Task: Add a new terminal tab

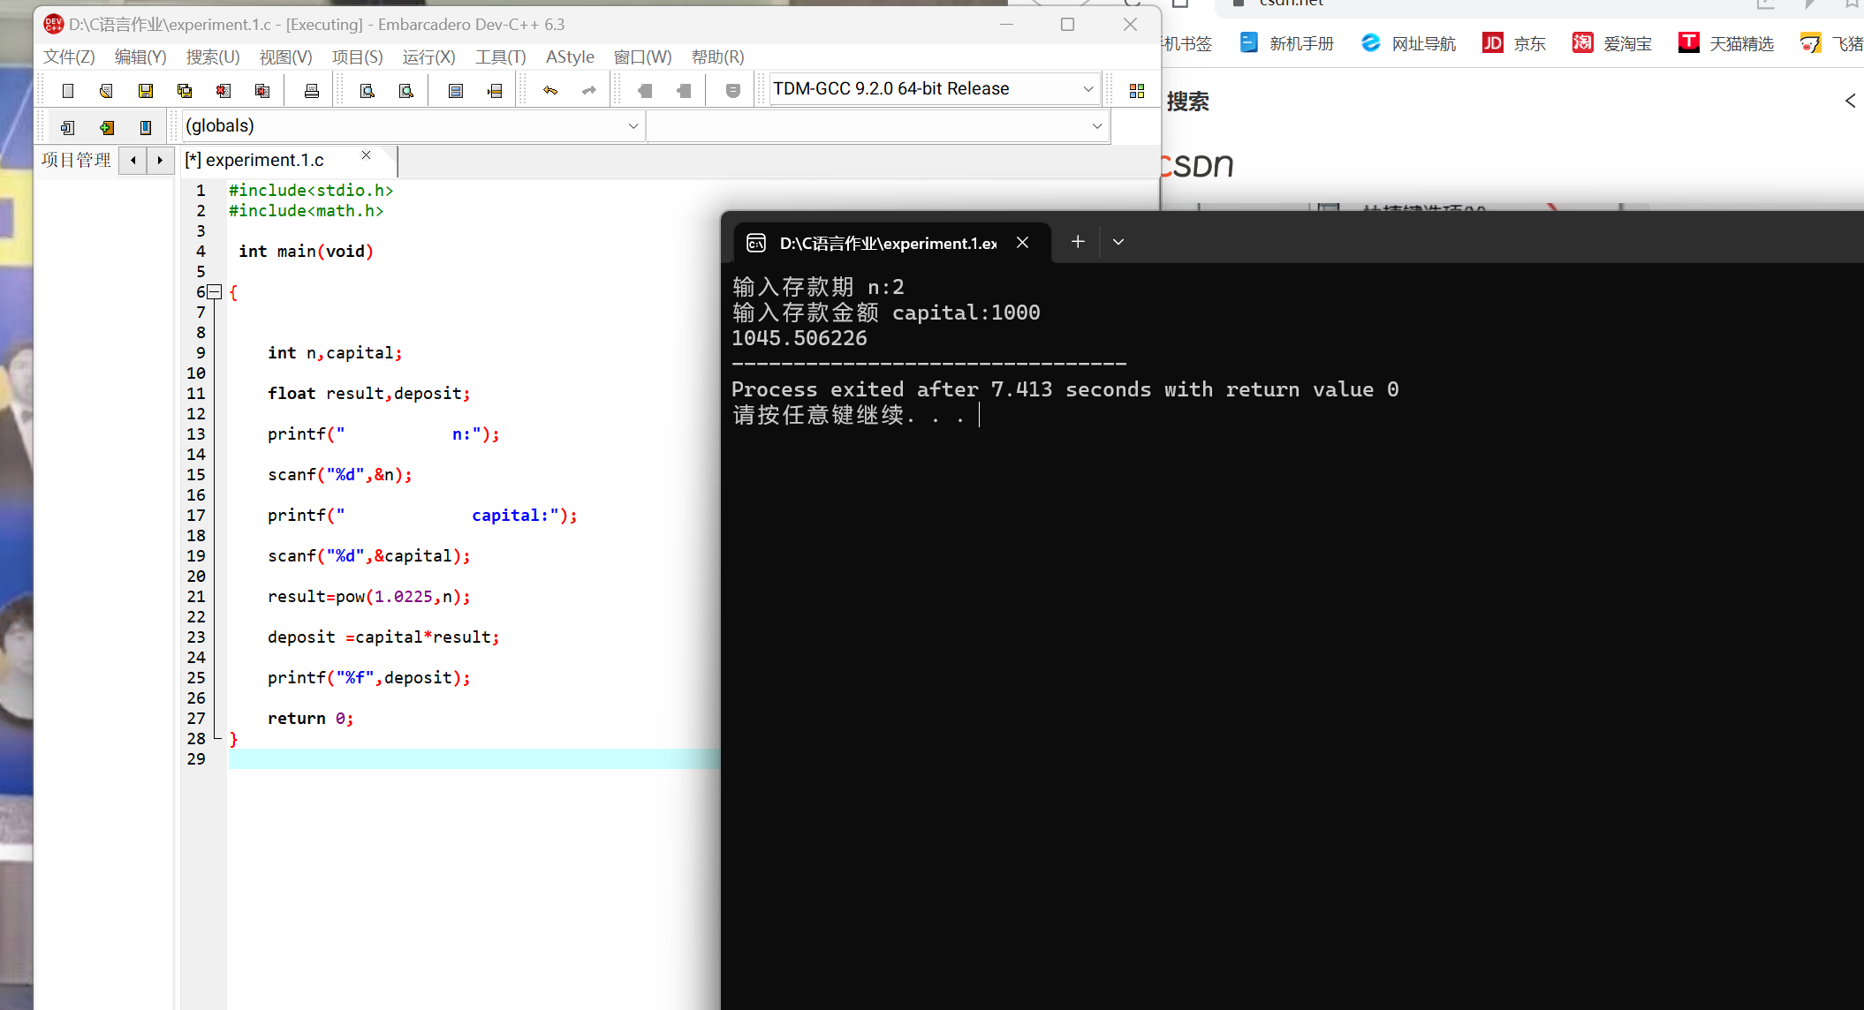Action: coord(1078,242)
